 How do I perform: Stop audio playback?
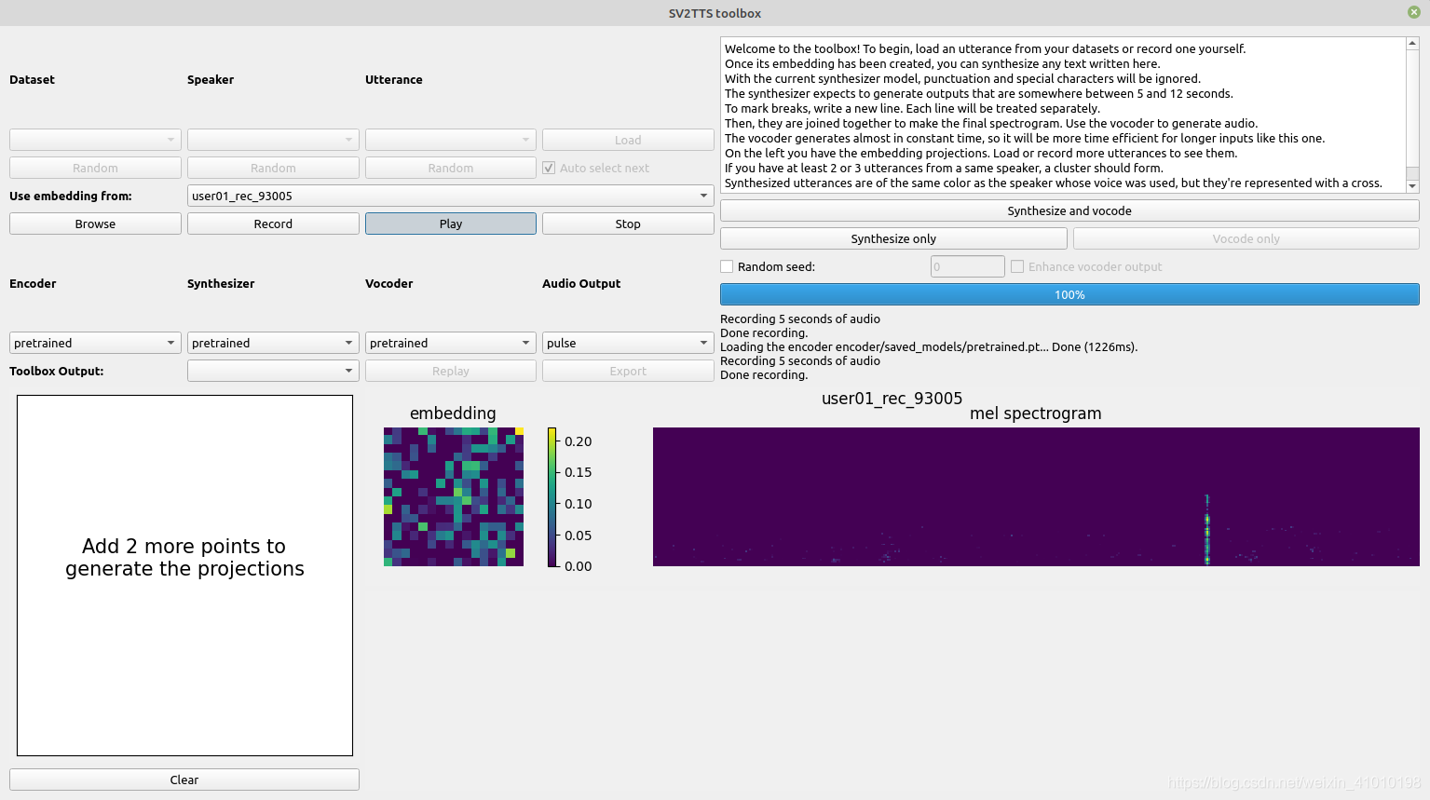[x=627, y=224]
